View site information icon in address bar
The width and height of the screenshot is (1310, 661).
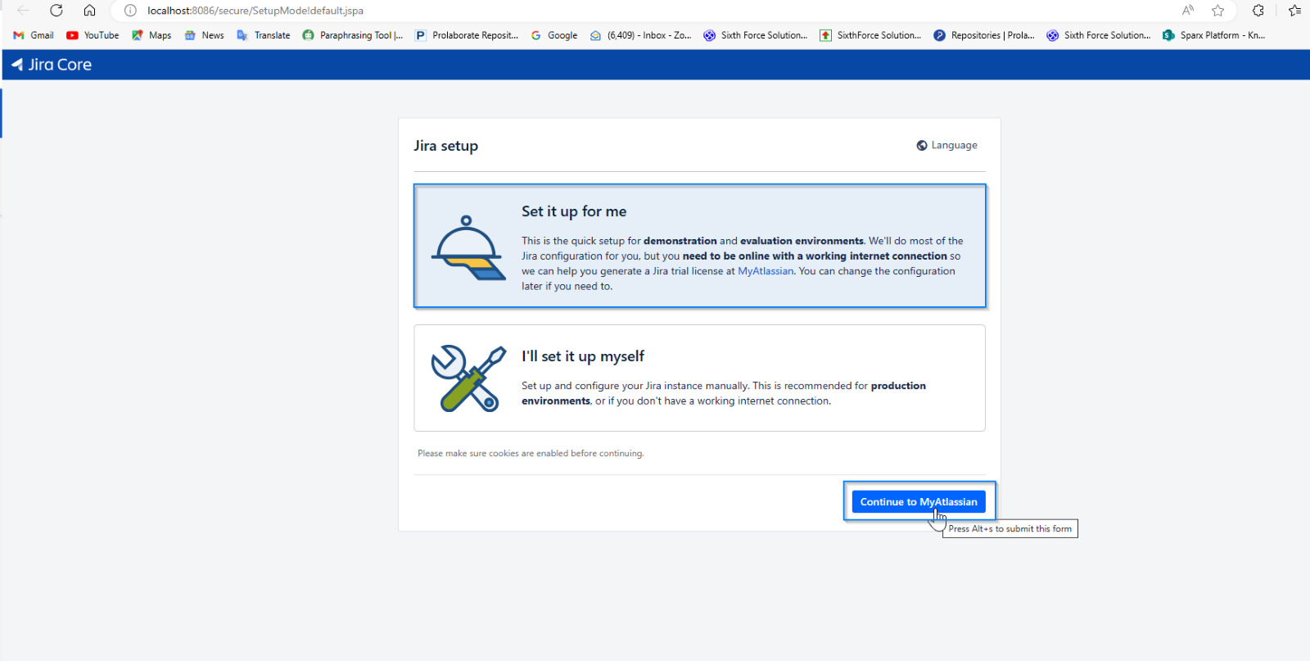[130, 11]
